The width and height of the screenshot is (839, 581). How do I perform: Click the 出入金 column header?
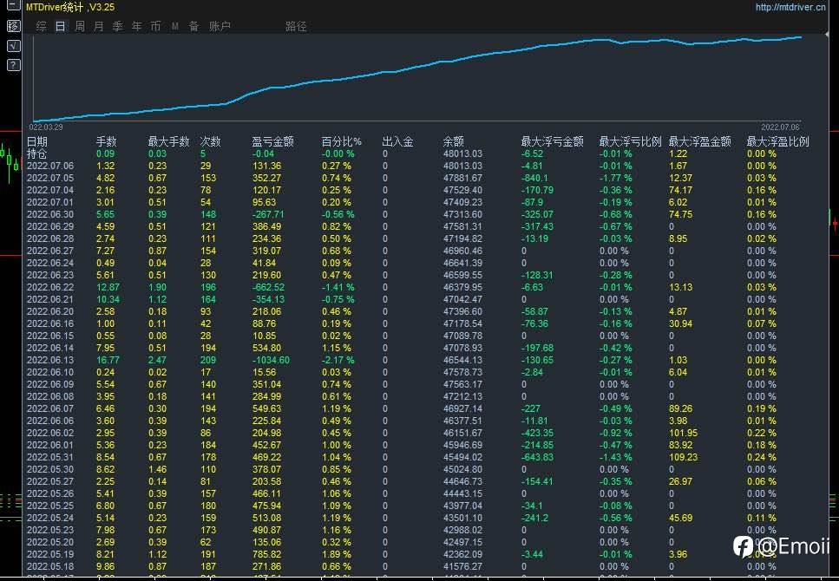pos(397,141)
